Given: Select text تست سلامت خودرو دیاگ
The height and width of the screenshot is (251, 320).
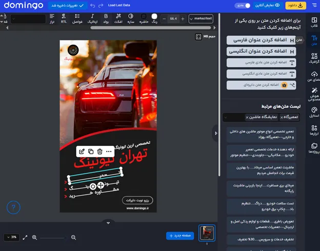Looking at the screenshot, I should pyautogui.click(x=261, y=206).
